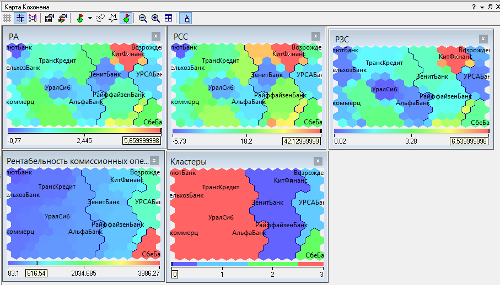The image size is (500, 285).
Task: Click the light blue cluster 1 legend swatch
Action: coord(222,264)
